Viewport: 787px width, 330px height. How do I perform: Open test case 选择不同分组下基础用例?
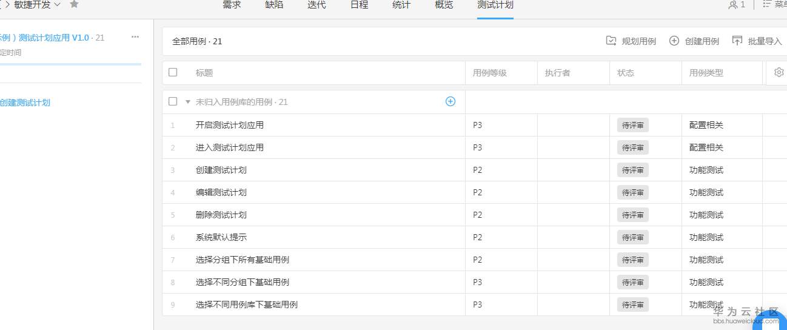point(243,283)
